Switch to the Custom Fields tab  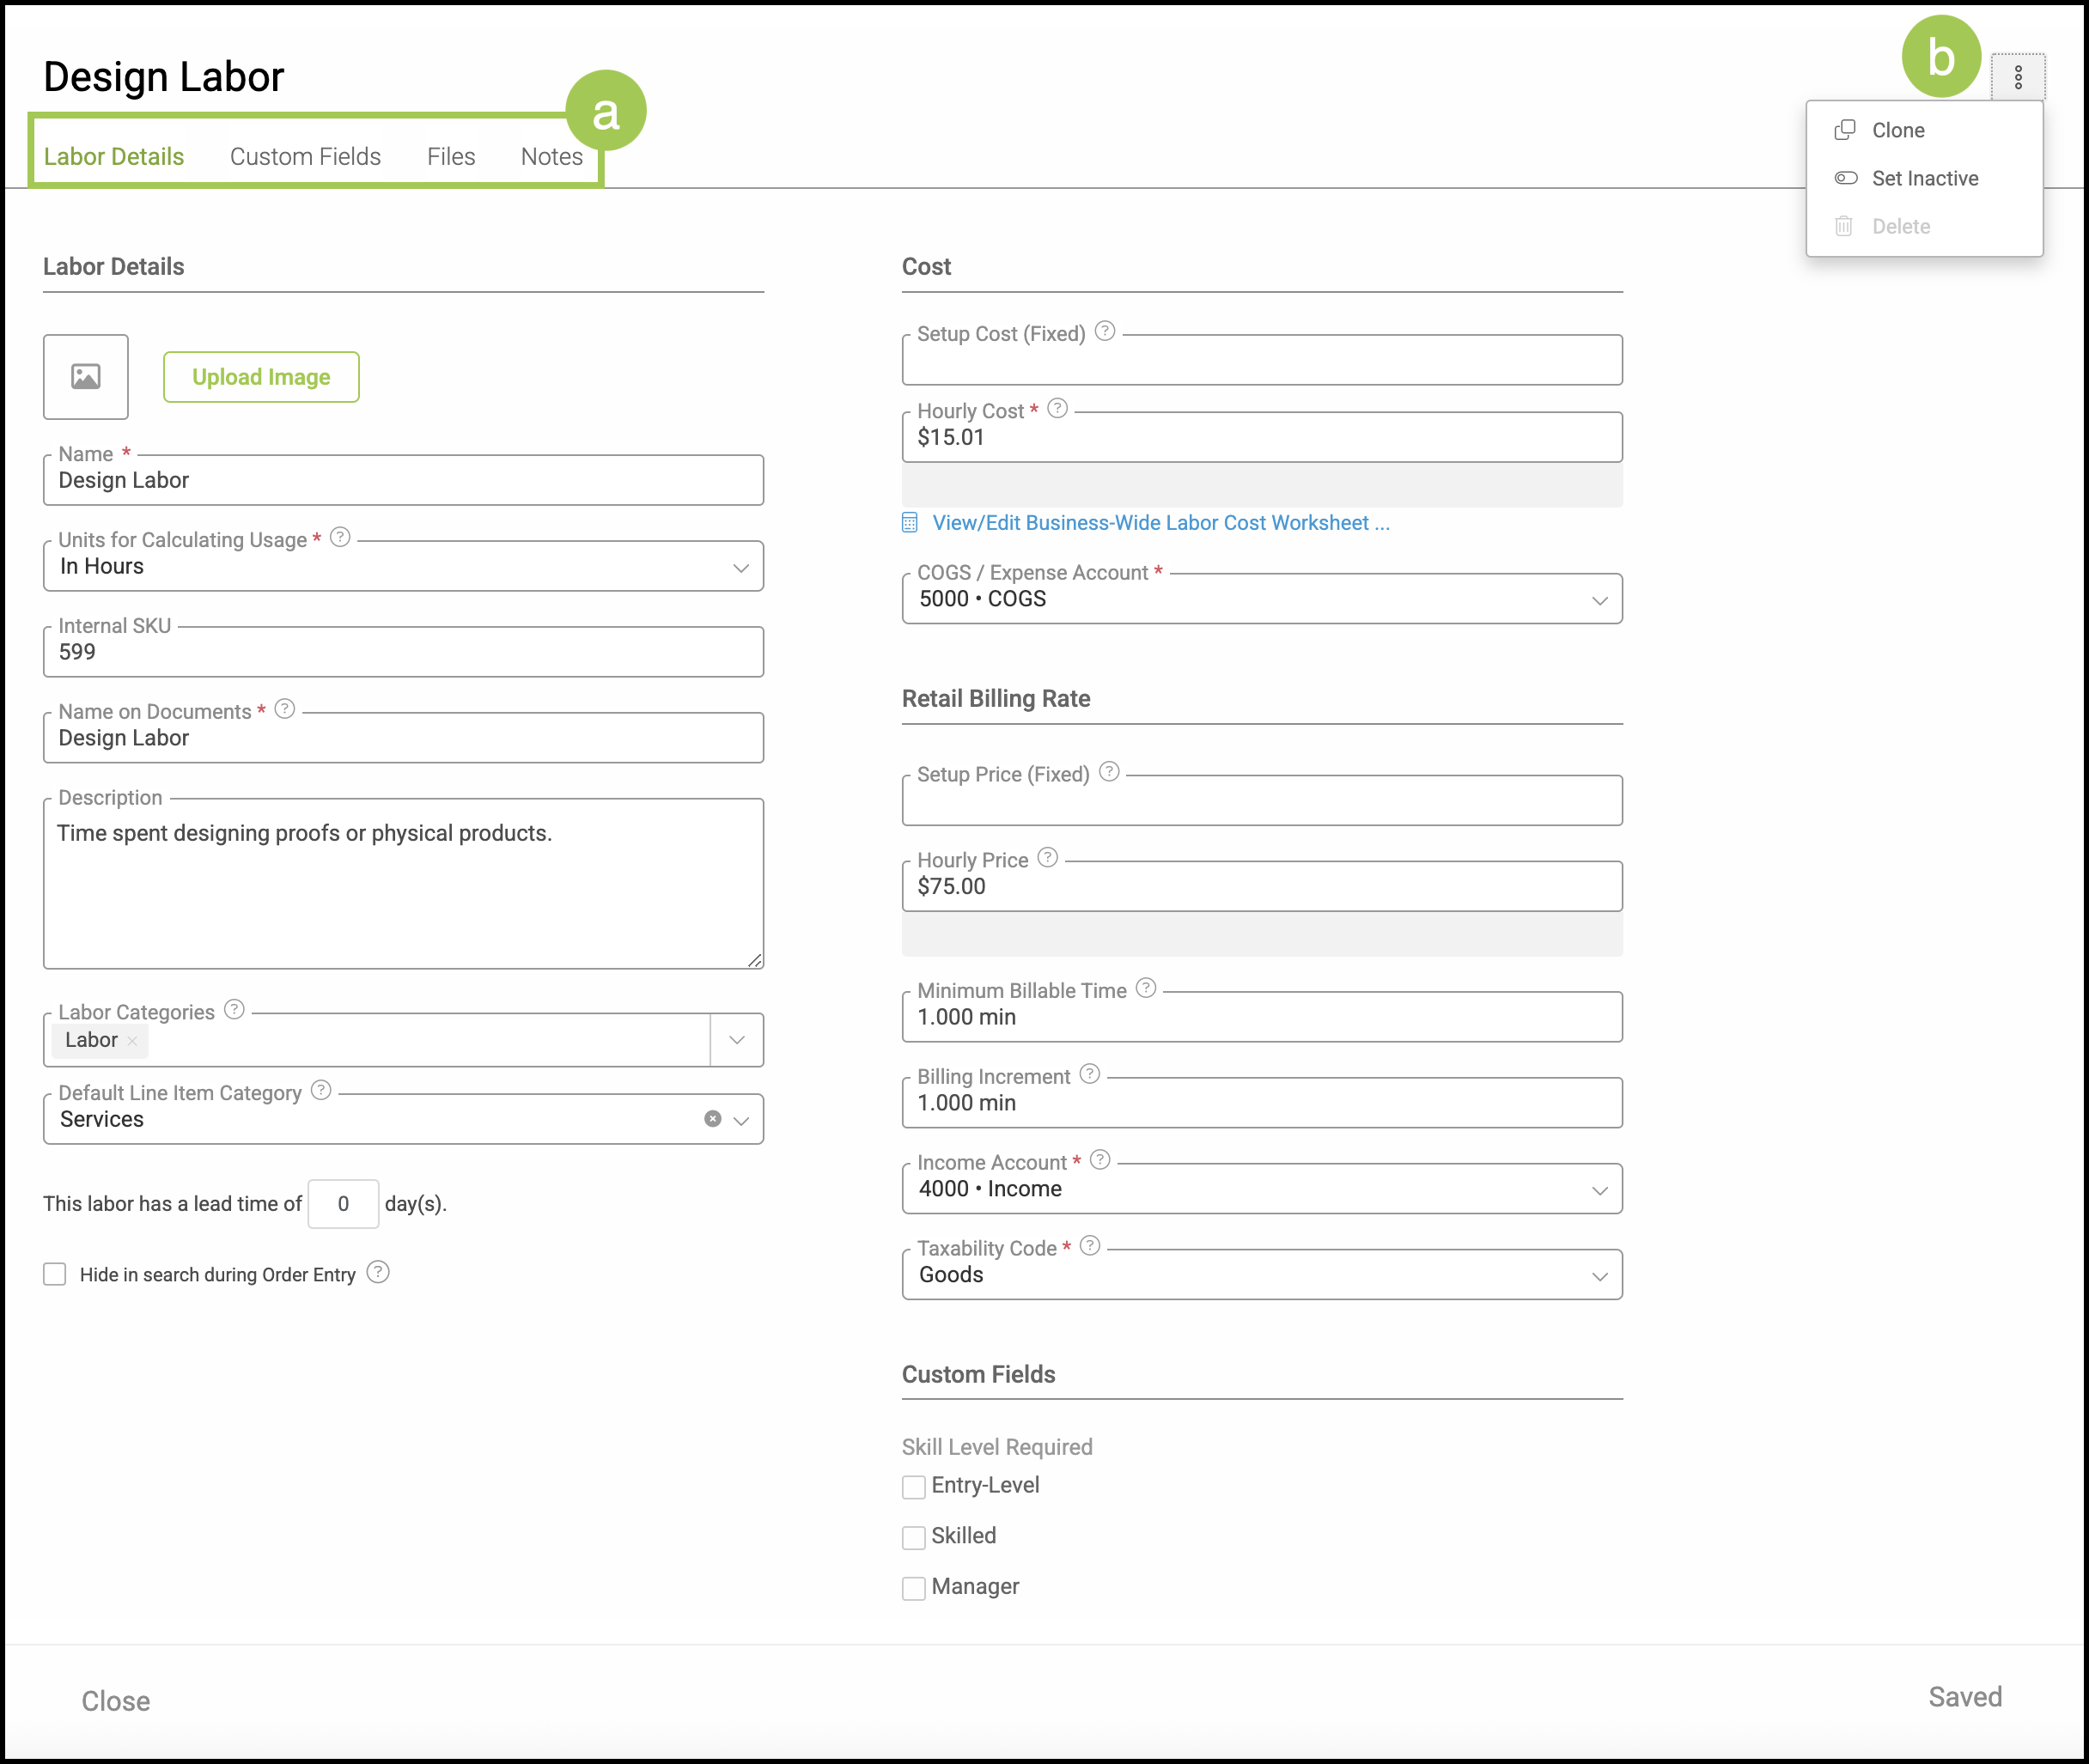click(x=305, y=157)
